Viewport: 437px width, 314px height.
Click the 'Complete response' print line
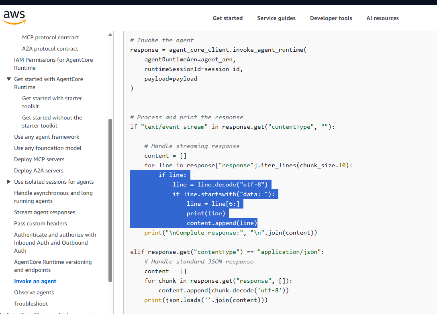click(x=231, y=233)
